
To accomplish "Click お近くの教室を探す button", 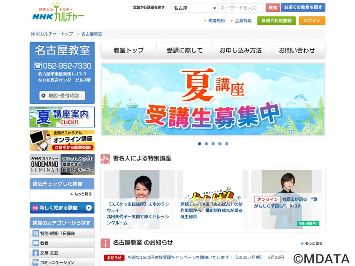I will 303,8.
